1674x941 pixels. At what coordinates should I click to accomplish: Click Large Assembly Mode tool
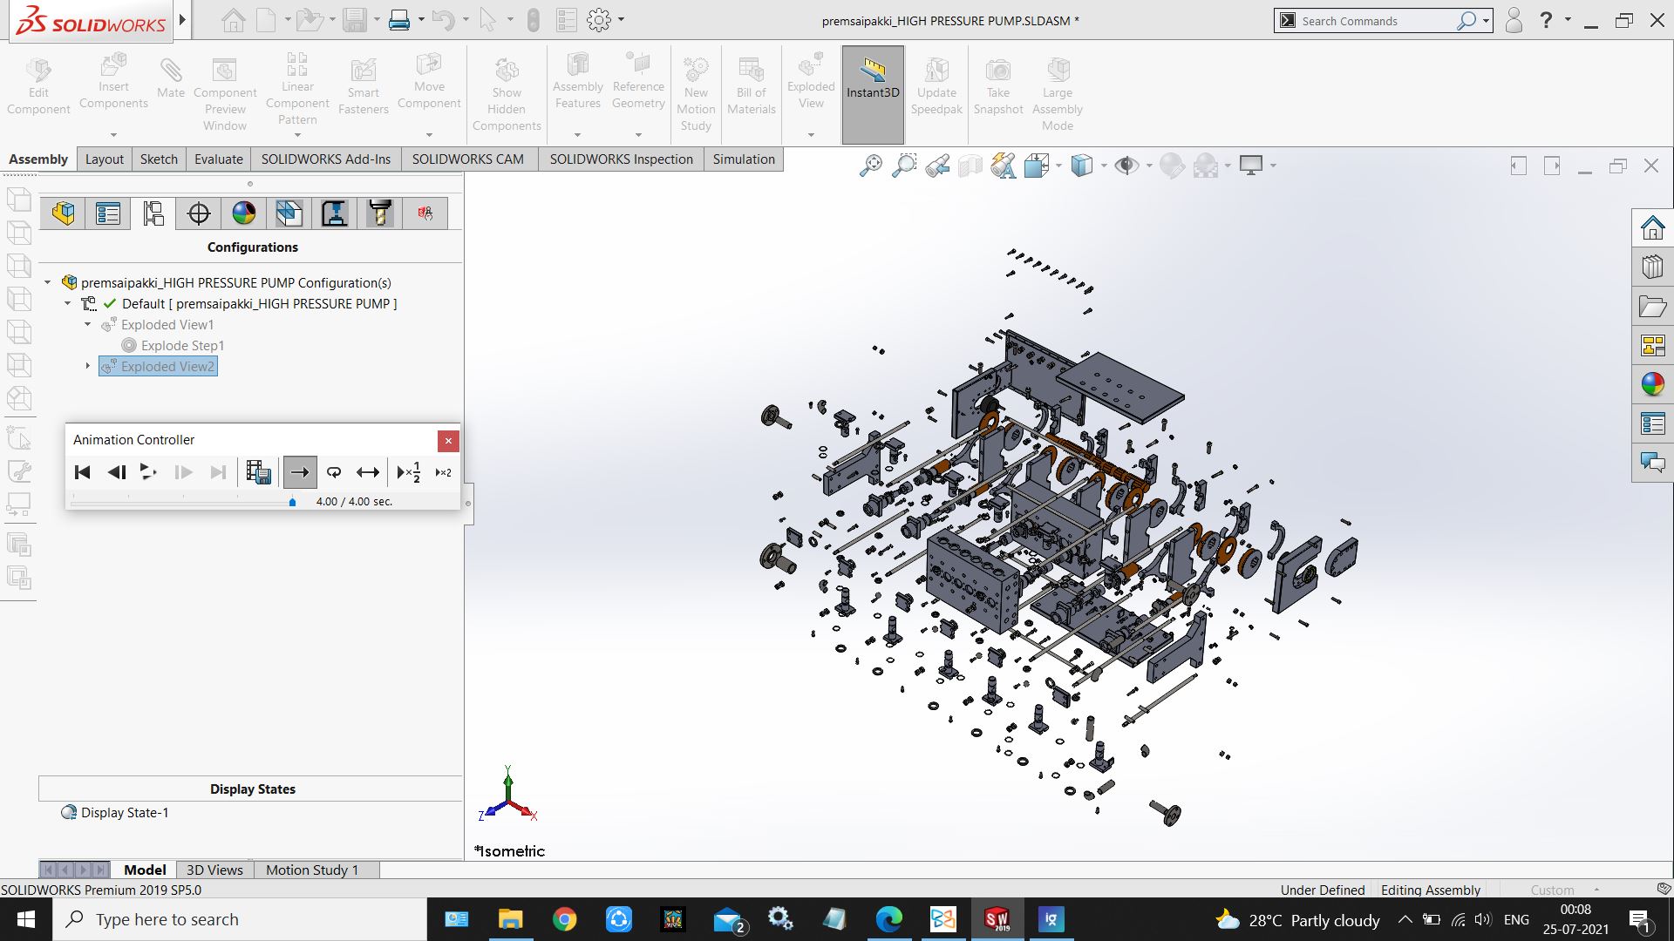pos(1057,94)
